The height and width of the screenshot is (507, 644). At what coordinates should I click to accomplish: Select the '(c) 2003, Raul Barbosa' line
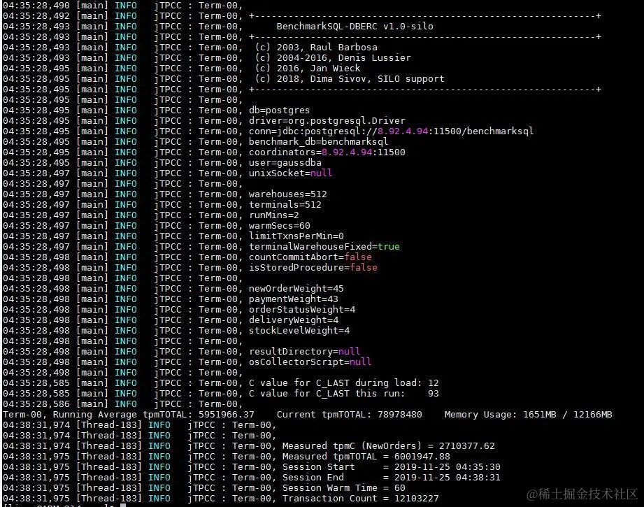(x=316, y=48)
